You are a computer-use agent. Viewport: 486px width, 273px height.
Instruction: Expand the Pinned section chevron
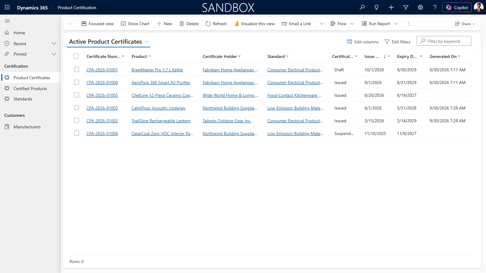coord(54,54)
